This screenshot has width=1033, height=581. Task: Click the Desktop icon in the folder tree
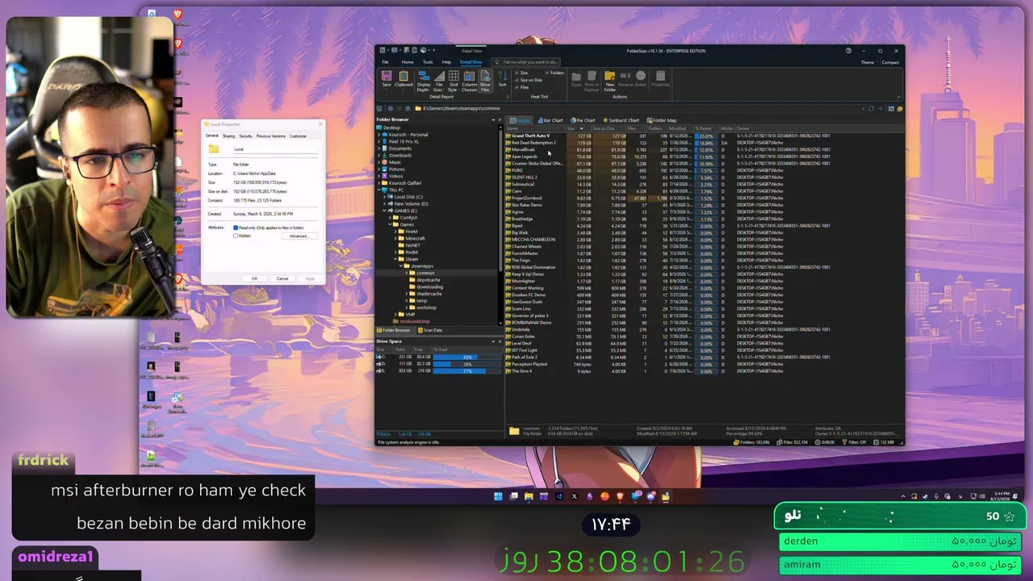(379, 127)
